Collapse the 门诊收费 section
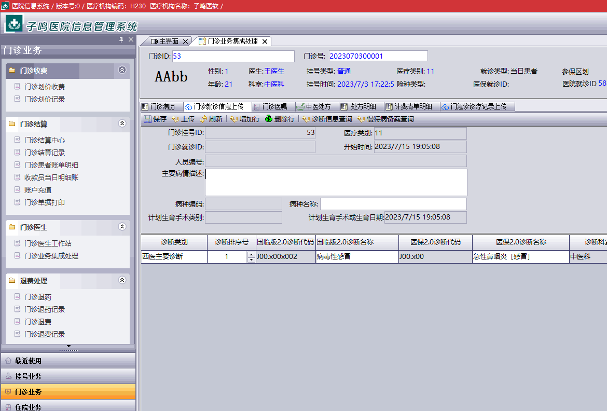 tap(122, 70)
